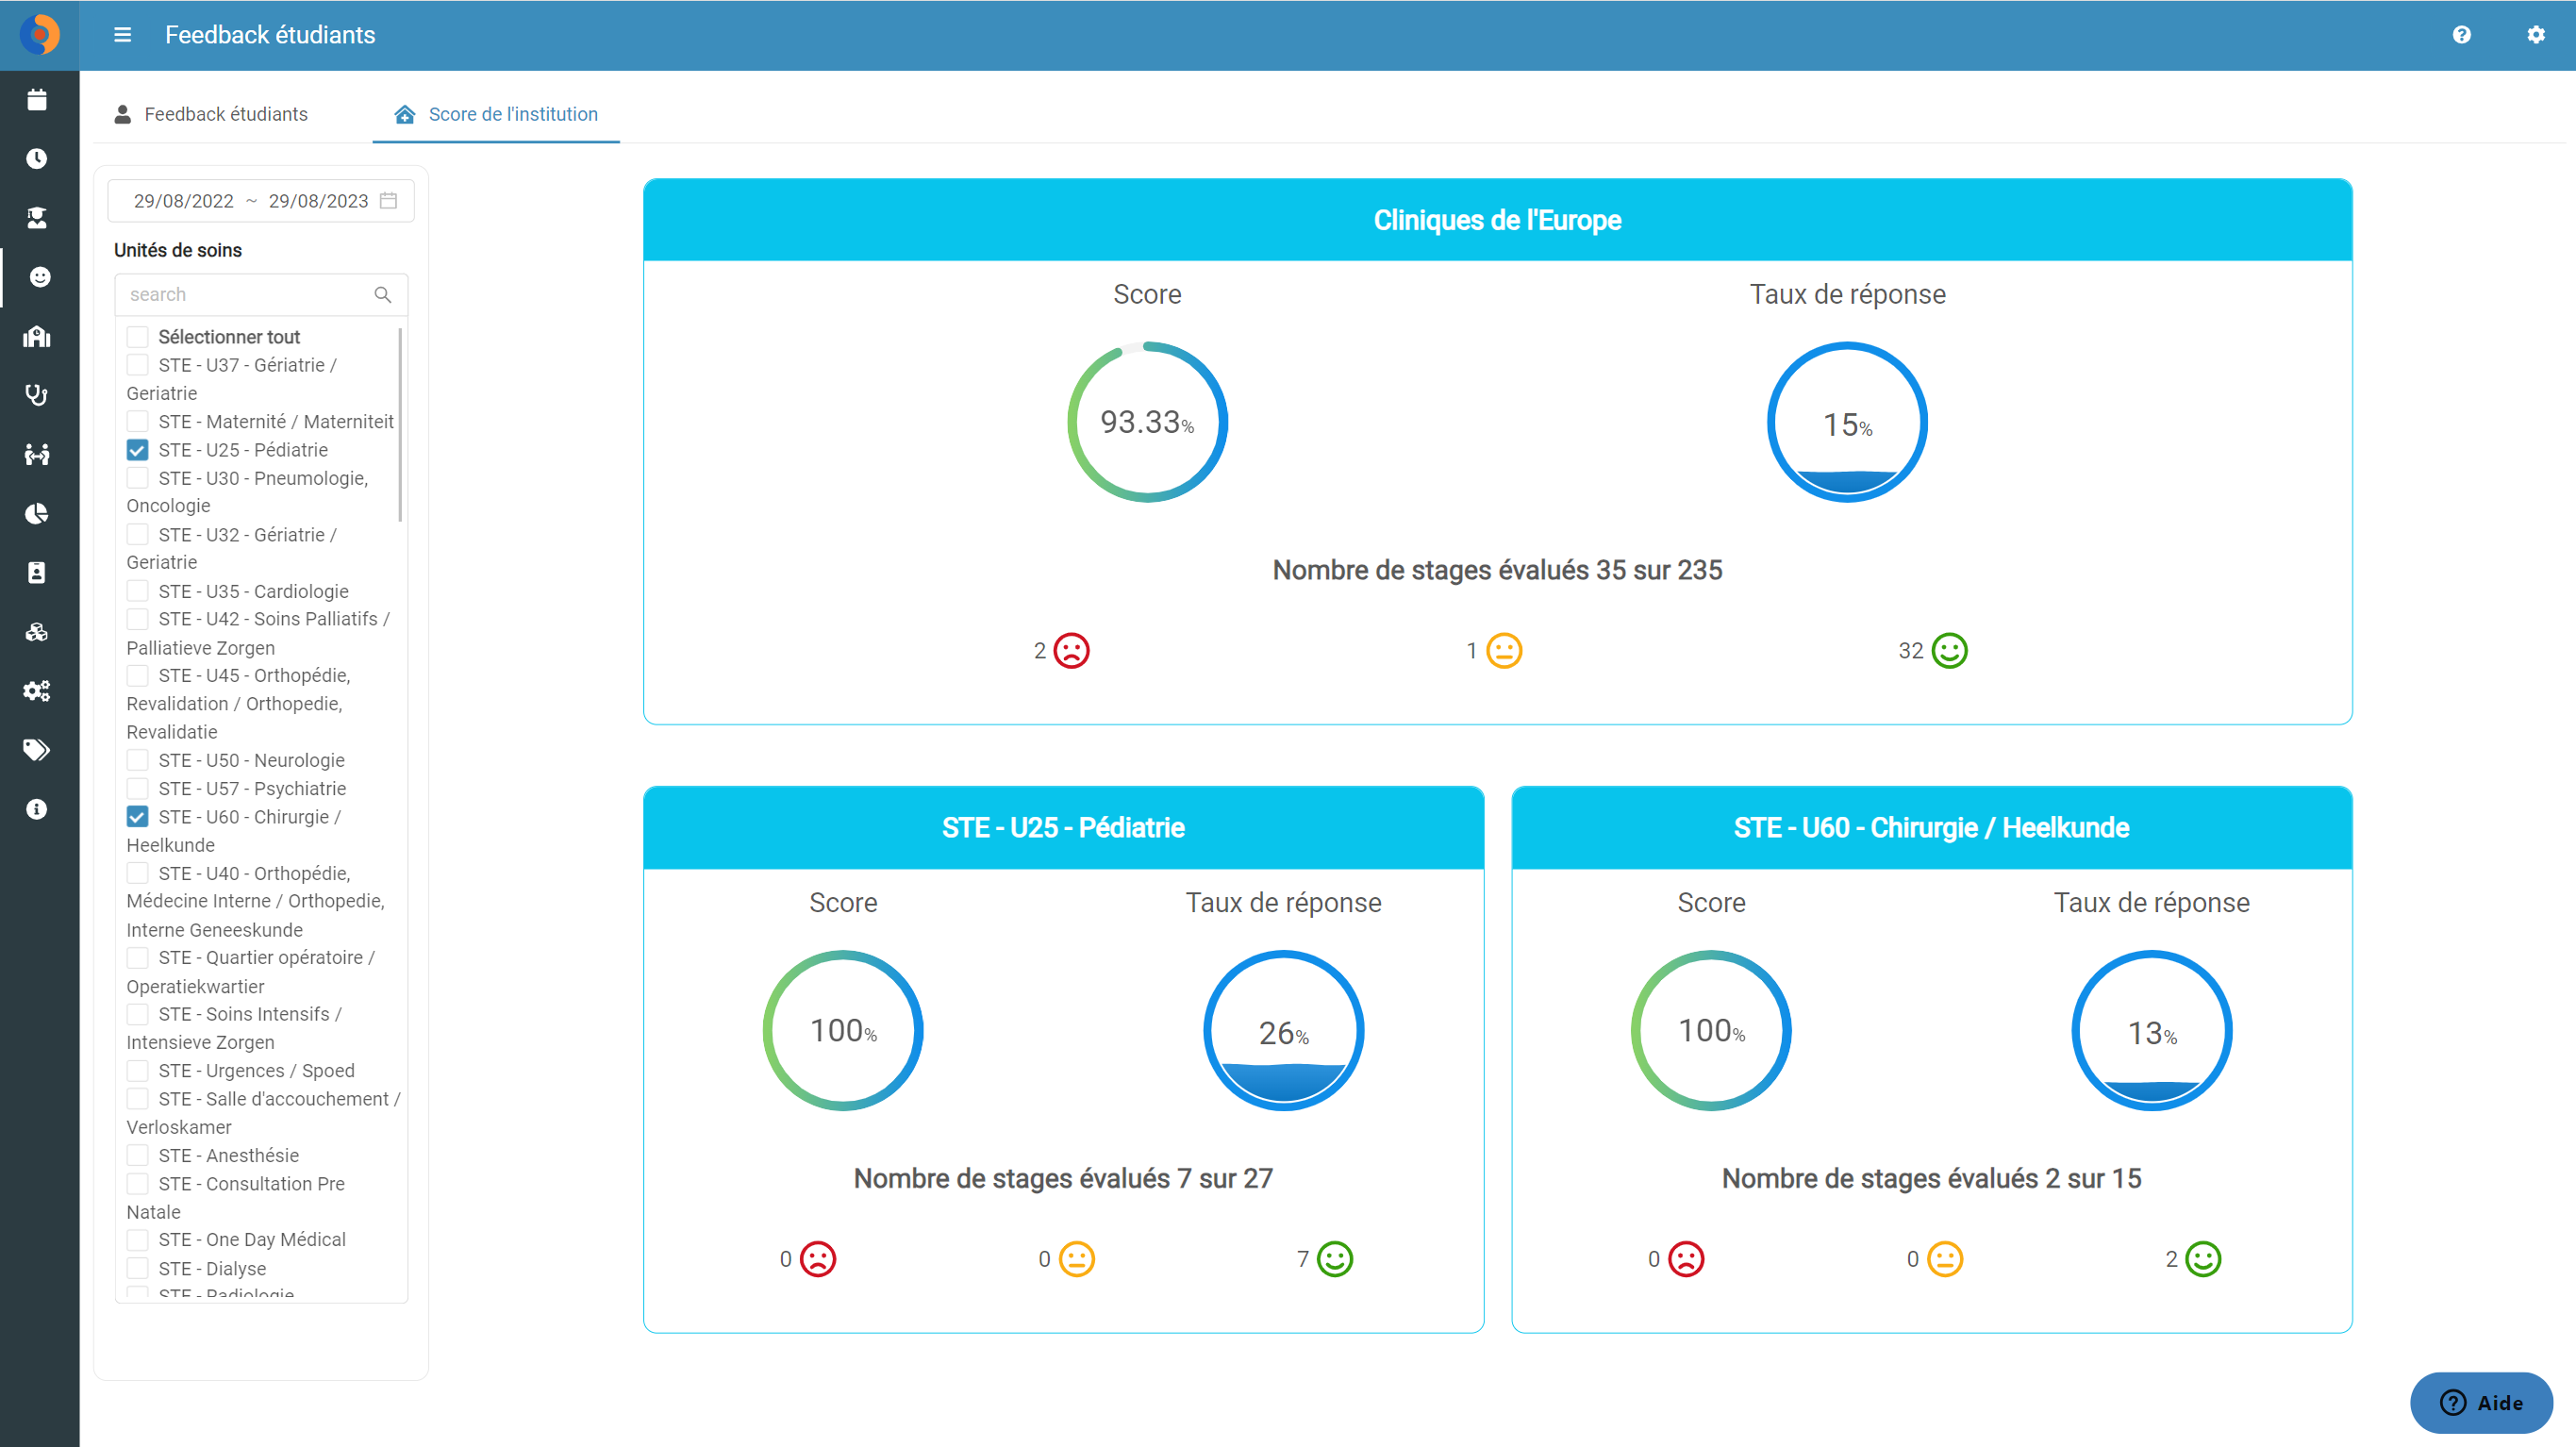Check STE - U42 - Soins Palliatifs unit
2576x1447 pixels.
point(138,619)
